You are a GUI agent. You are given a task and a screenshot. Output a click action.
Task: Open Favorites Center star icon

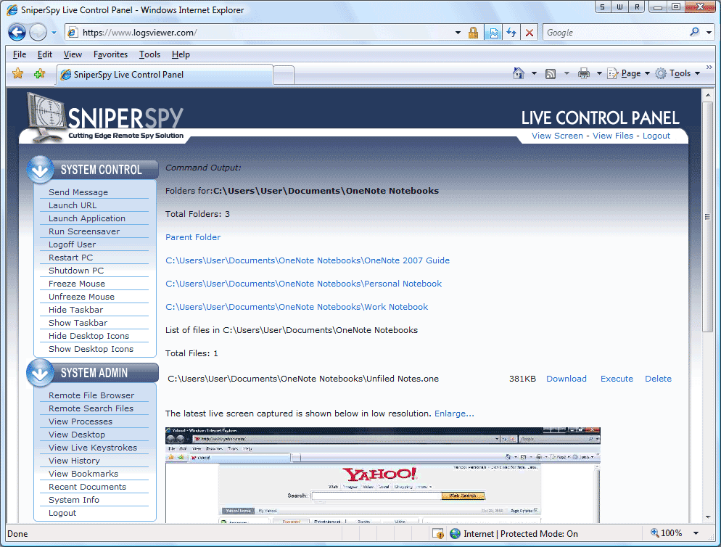[x=18, y=74]
